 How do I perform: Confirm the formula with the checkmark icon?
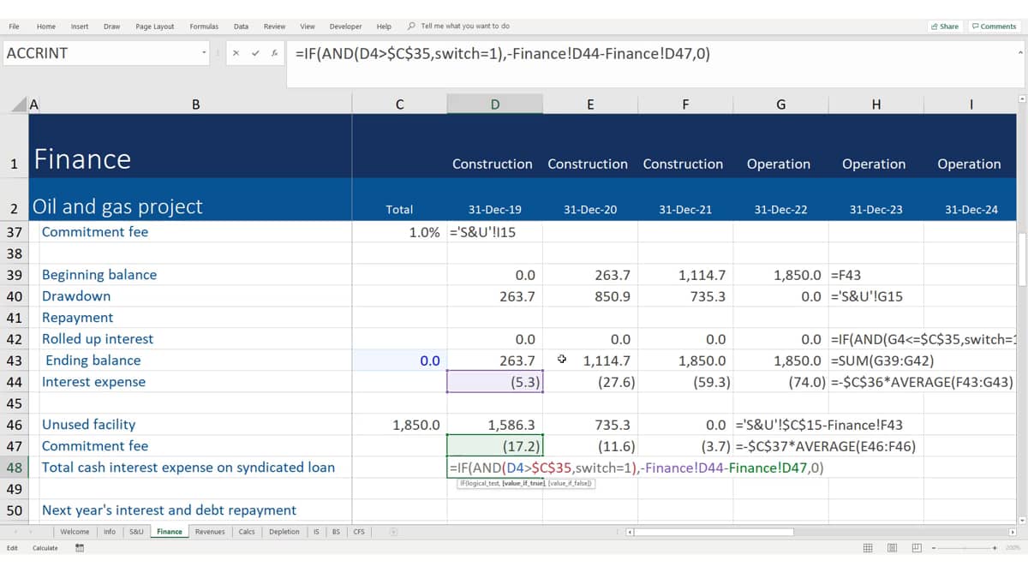pyautogui.click(x=255, y=53)
